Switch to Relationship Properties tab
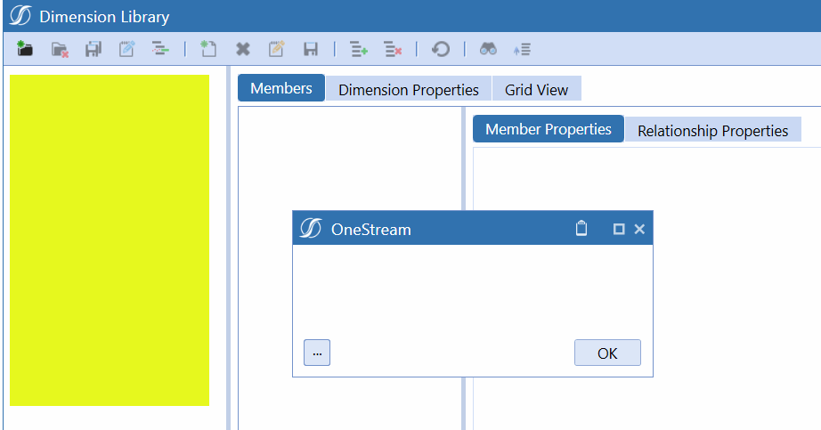 click(x=712, y=130)
